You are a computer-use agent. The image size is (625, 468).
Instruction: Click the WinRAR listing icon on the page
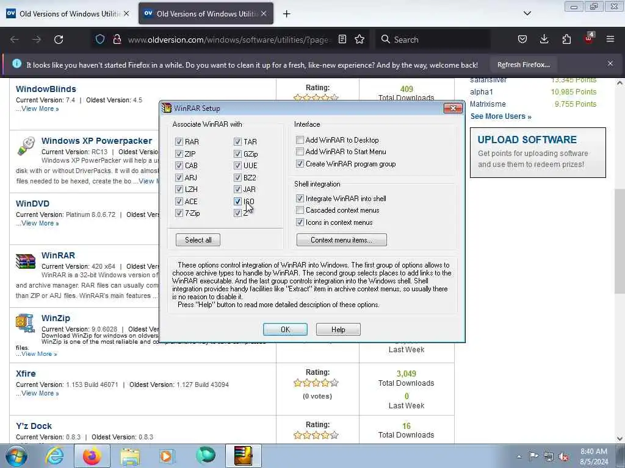pos(26,261)
